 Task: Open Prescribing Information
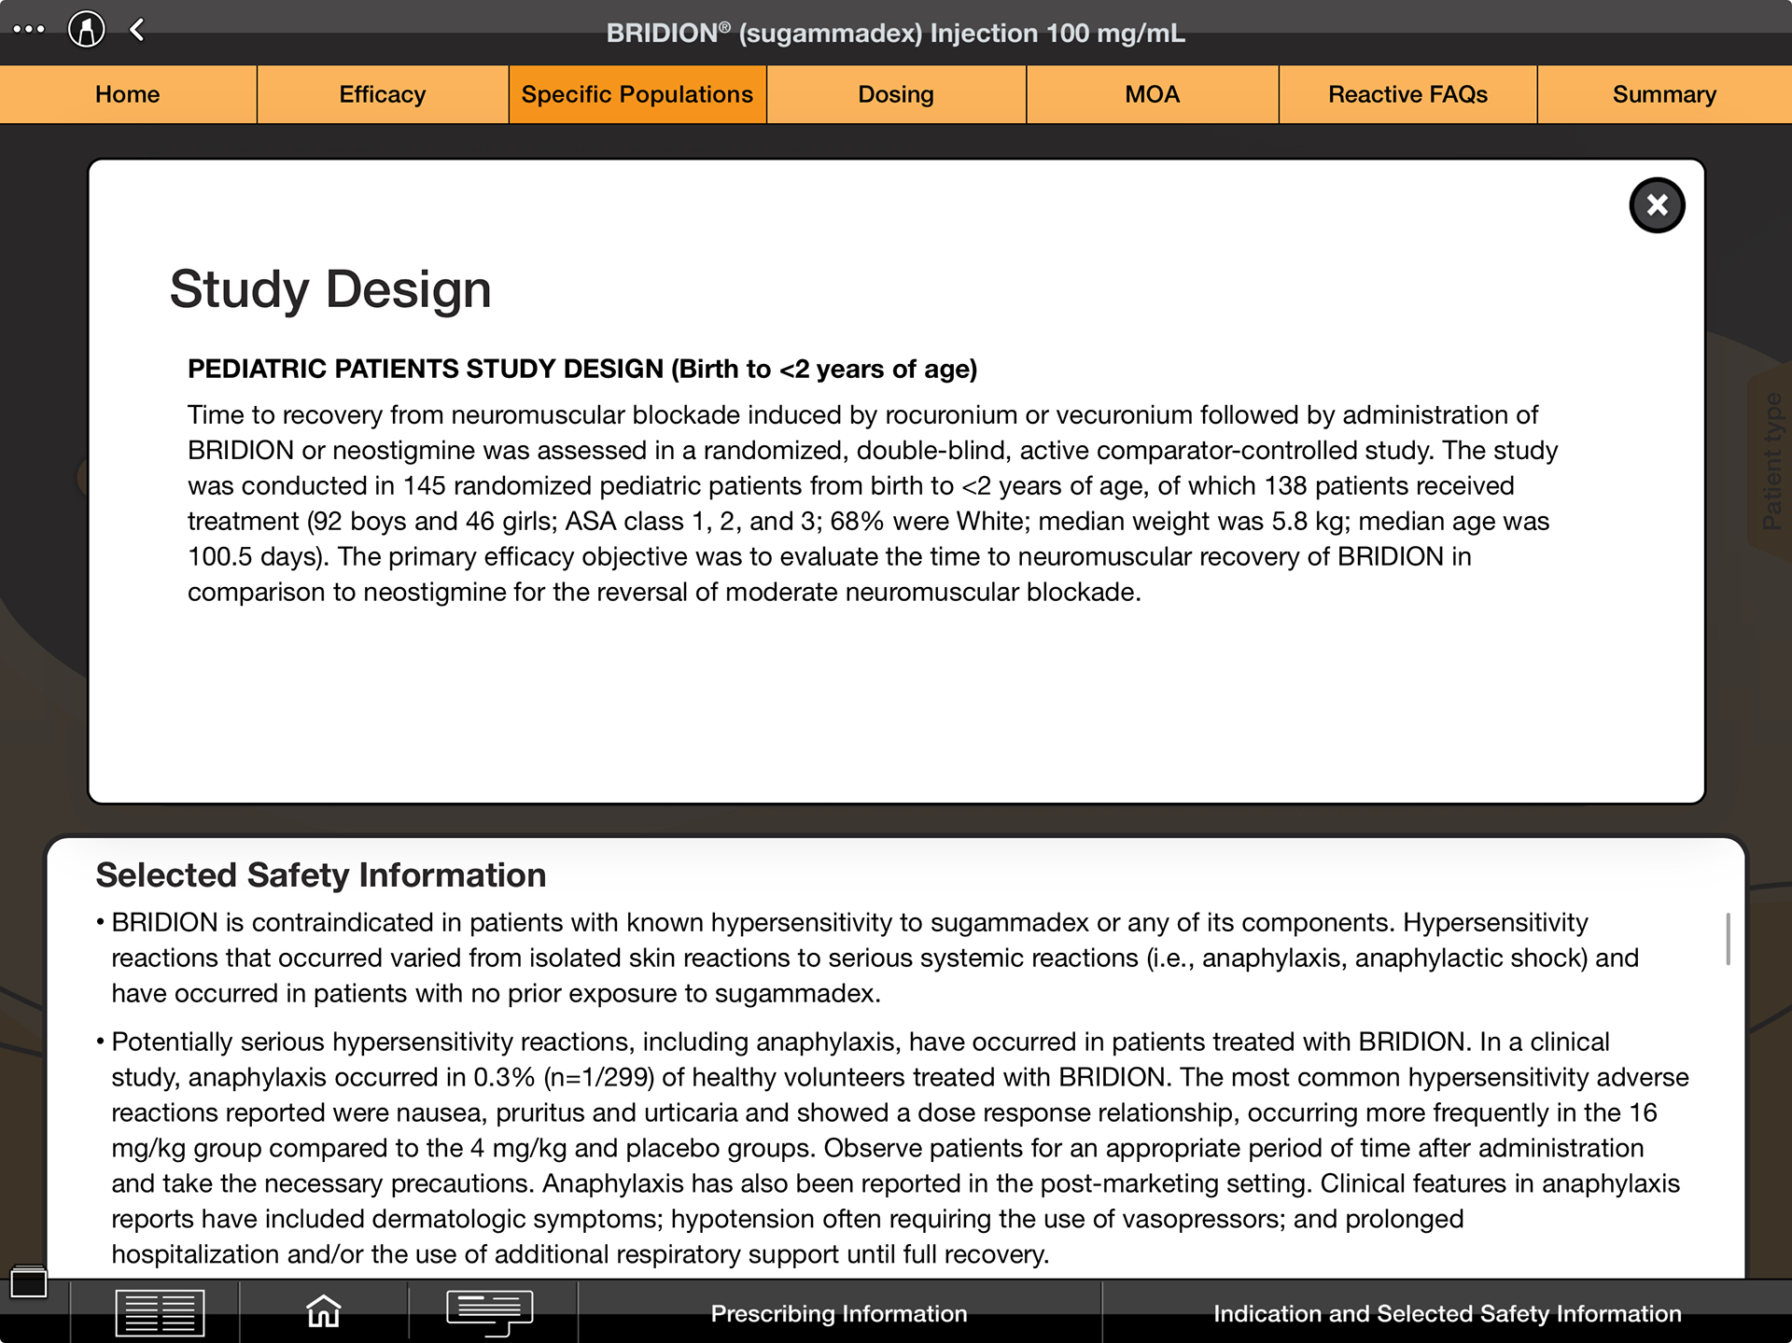coord(839,1313)
